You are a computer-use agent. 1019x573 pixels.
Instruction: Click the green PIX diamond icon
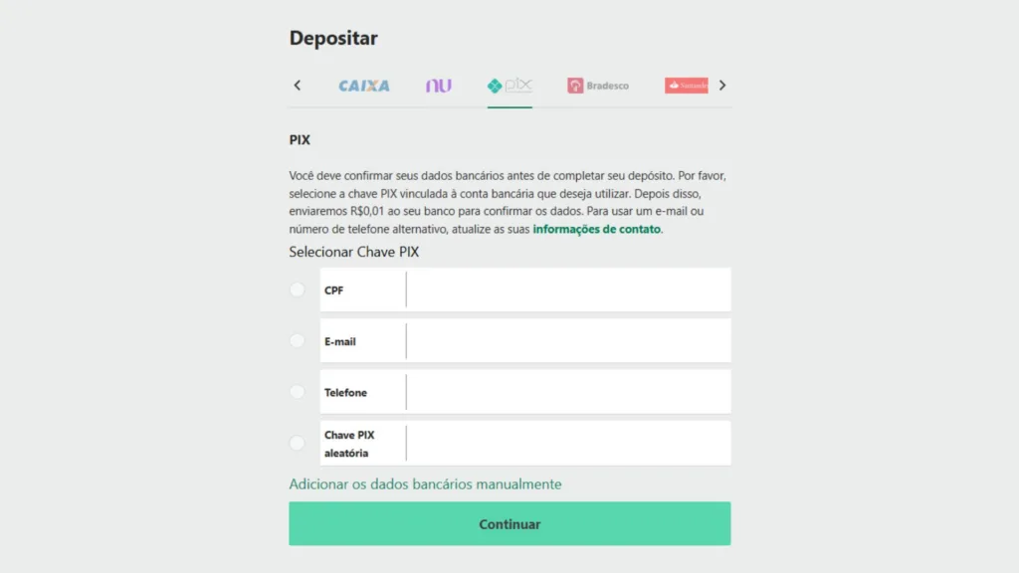tap(495, 86)
